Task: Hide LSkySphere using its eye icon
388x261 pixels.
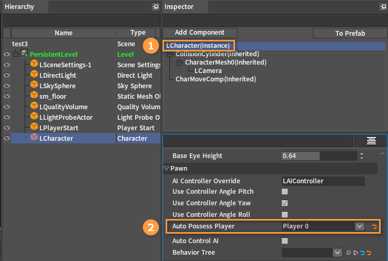Action: tap(7, 86)
